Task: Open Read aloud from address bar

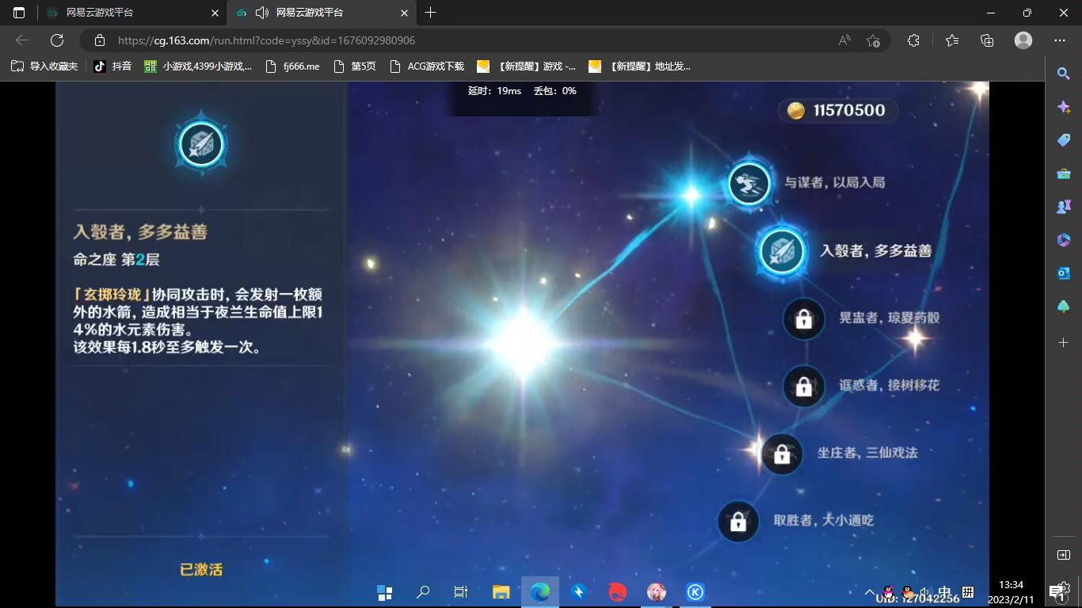Action: 844,40
